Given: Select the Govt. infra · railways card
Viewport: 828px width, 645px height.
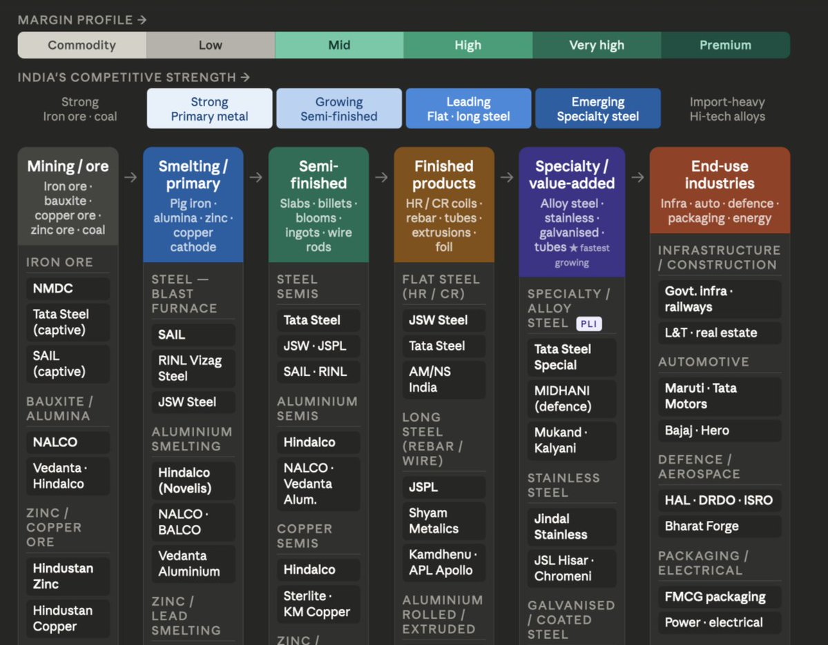Looking at the screenshot, I should (720, 299).
